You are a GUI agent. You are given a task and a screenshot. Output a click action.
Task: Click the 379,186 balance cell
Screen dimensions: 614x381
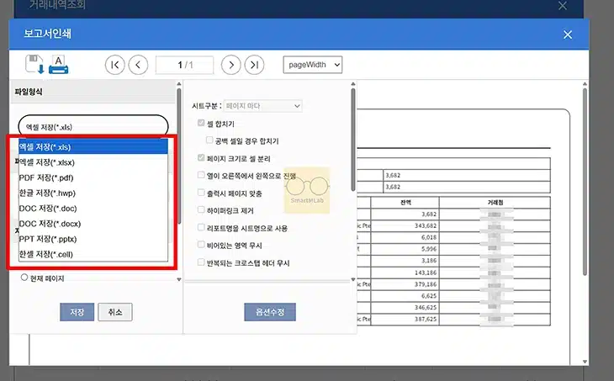(x=405, y=284)
